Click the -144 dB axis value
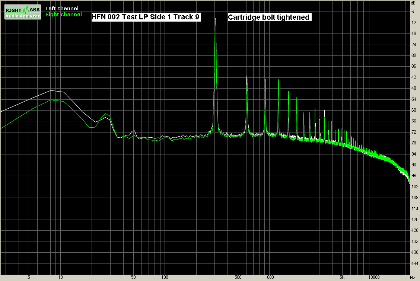 [x=414, y=264]
